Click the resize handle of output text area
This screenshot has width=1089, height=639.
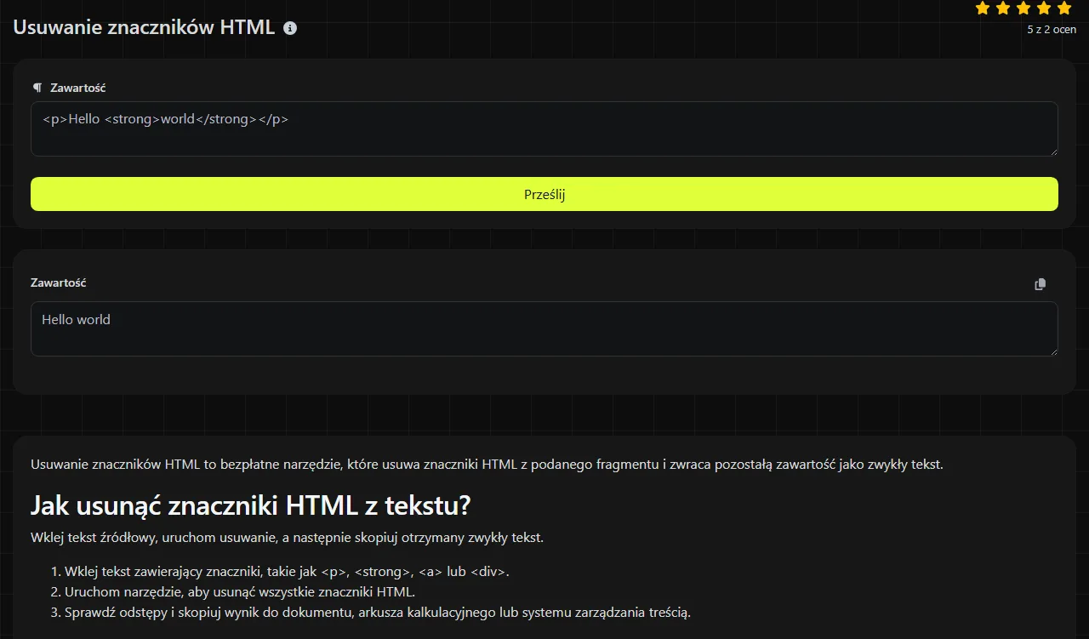click(1053, 351)
